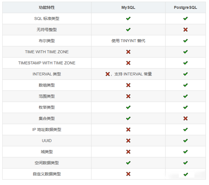Select the PostgreSQL column header
This screenshot has height=185, width=209.
pos(185,8)
